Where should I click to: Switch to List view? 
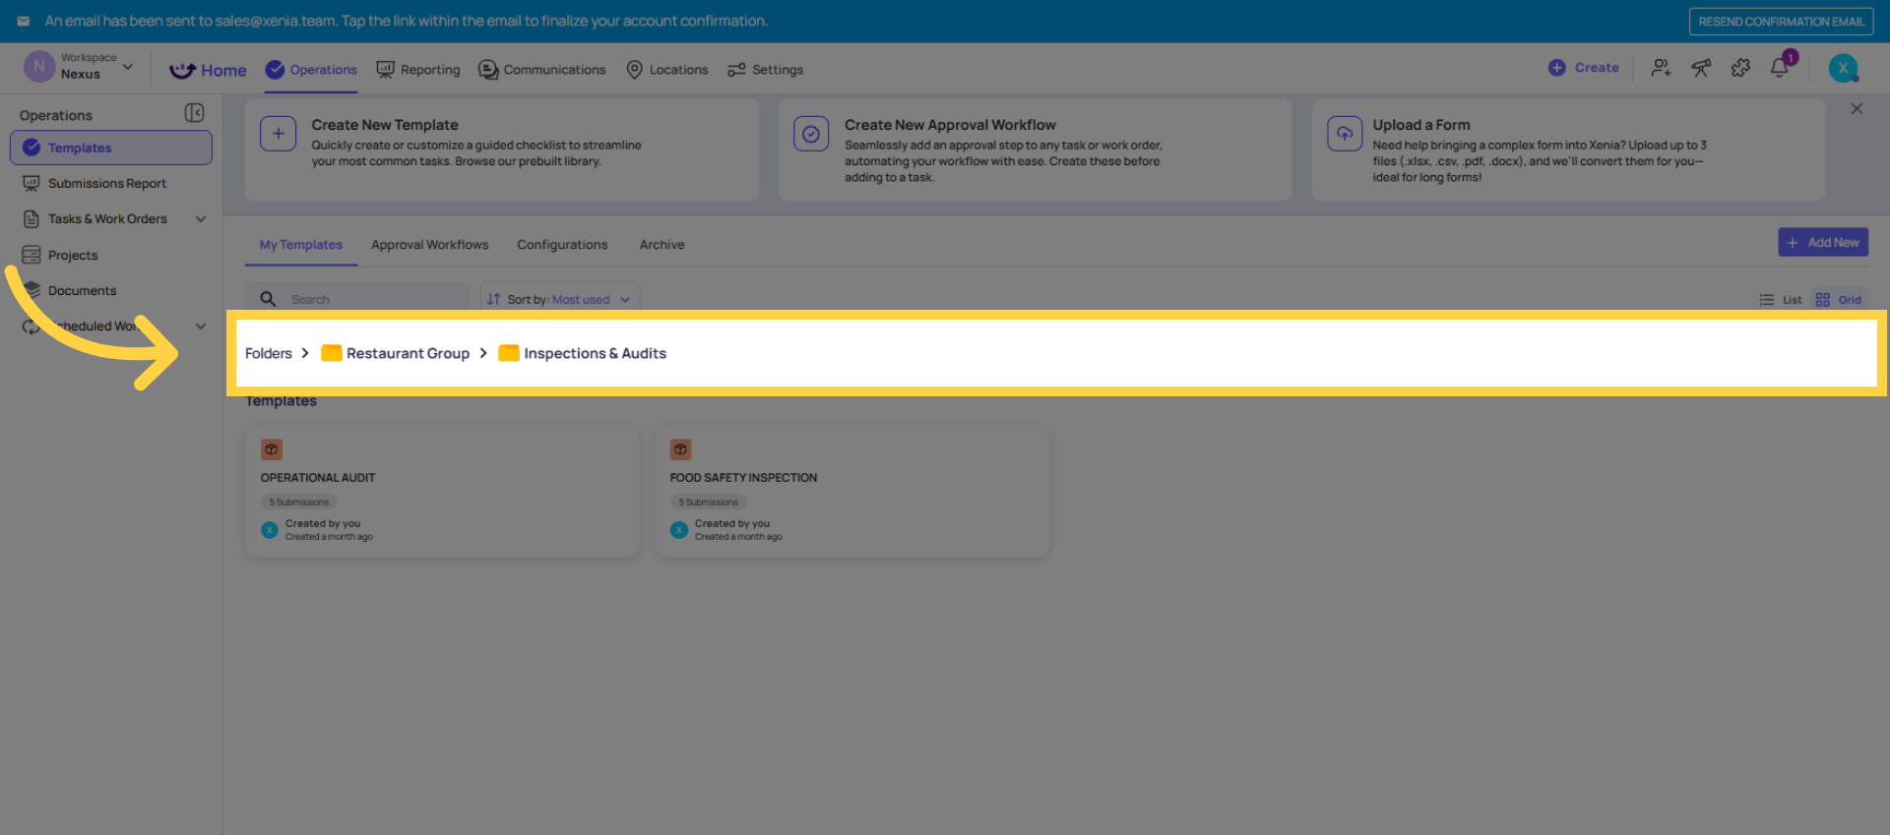click(1781, 300)
